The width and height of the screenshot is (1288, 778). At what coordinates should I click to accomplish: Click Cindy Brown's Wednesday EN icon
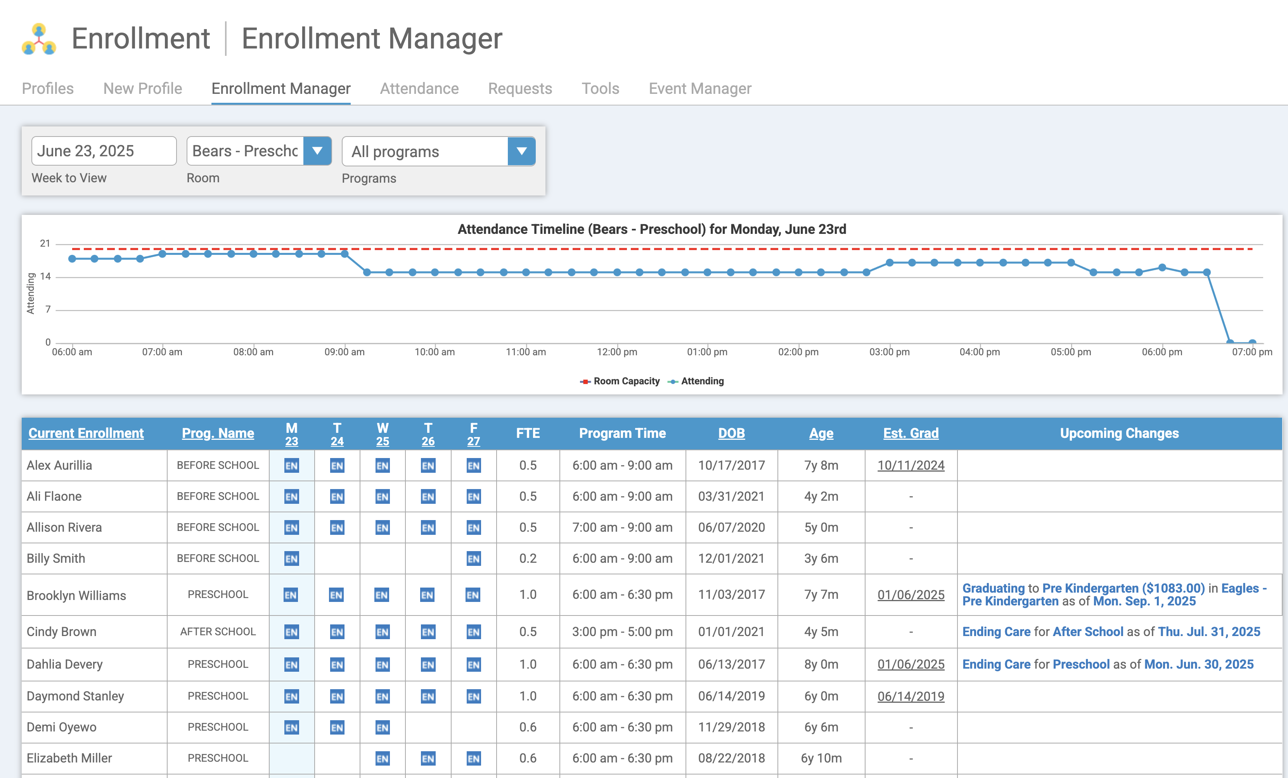(383, 632)
